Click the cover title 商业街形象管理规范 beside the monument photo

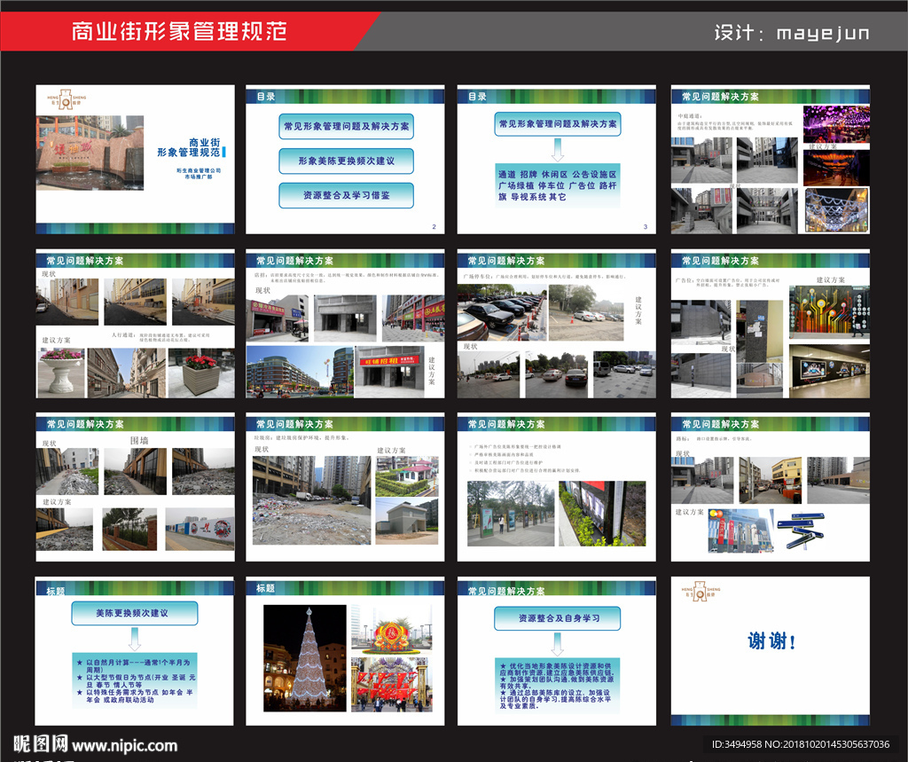pos(190,147)
